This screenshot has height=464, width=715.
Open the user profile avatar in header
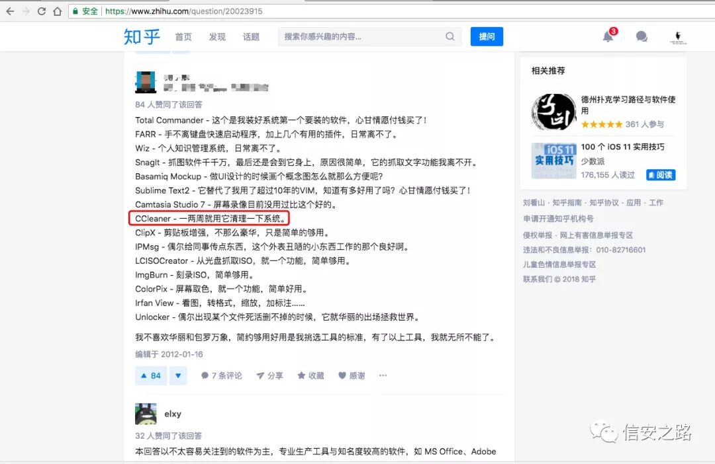point(678,37)
